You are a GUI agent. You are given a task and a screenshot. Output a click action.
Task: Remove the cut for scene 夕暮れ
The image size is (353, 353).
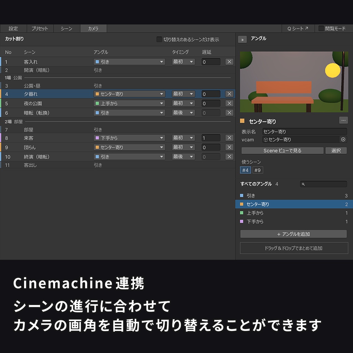pos(229,94)
